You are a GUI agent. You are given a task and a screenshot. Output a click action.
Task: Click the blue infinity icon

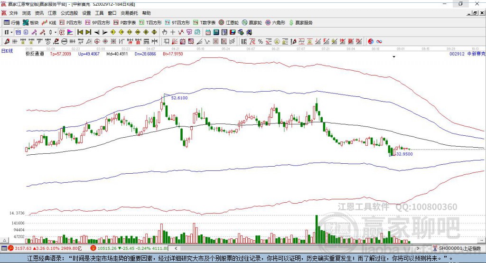pyautogui.click(x=379, y=41)
